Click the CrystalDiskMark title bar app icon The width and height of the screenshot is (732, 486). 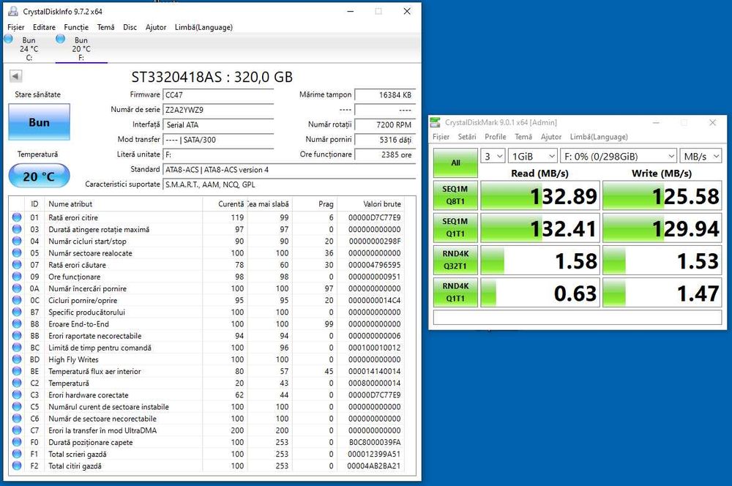click(435, 122)
